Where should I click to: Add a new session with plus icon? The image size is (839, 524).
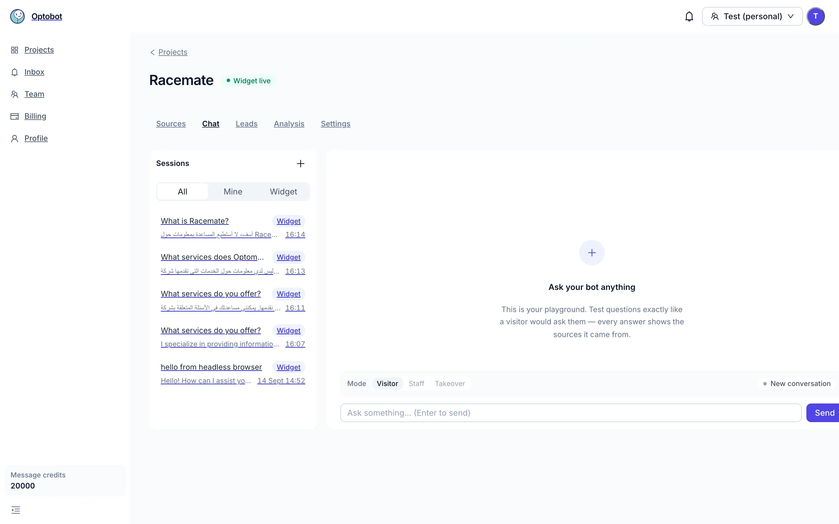pyautogui.click(x=301, y=164)
